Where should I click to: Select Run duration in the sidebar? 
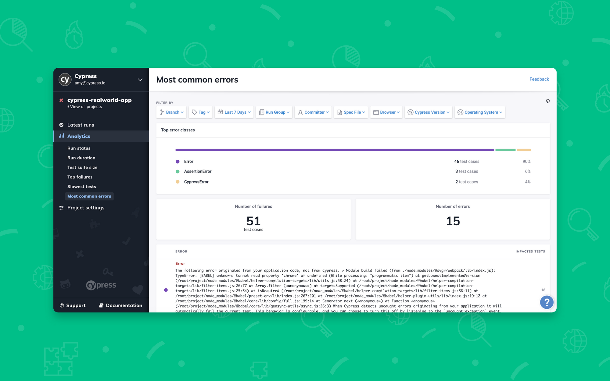(81, 158)
